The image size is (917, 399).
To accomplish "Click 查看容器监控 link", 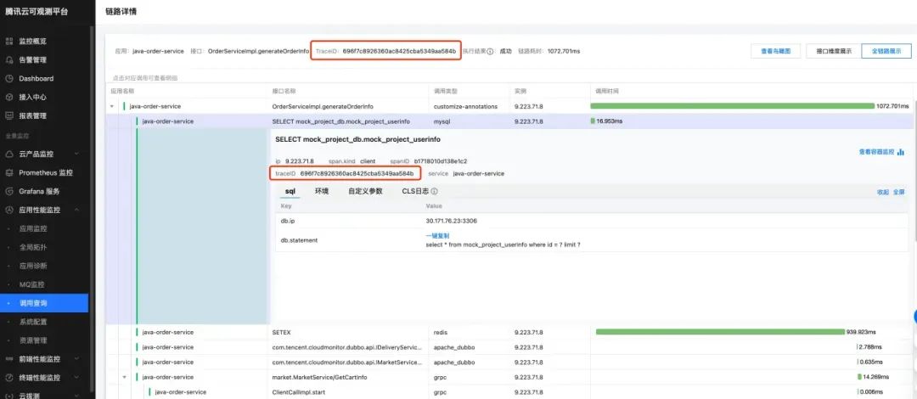I will click(x=876, y=152).
